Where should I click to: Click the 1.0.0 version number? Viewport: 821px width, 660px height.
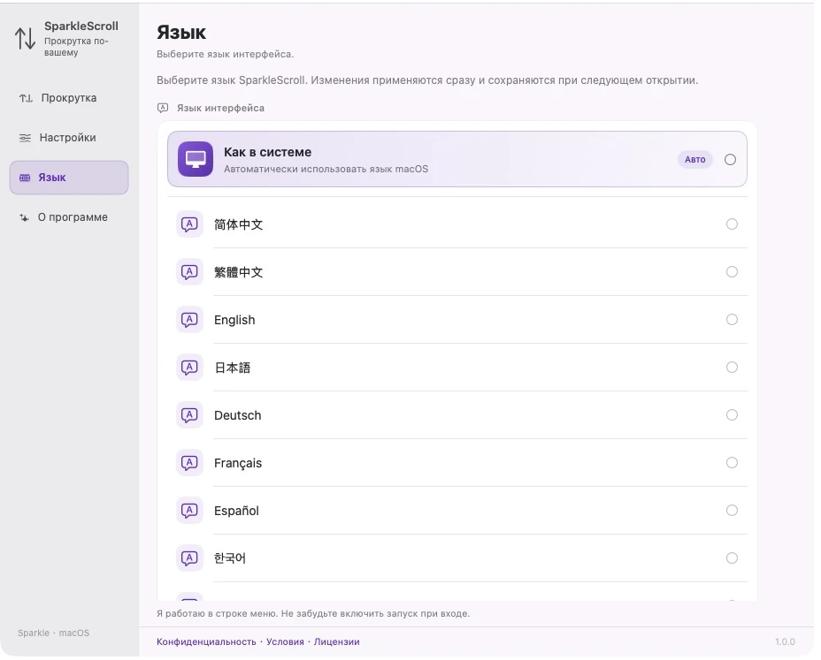[785, 641]
